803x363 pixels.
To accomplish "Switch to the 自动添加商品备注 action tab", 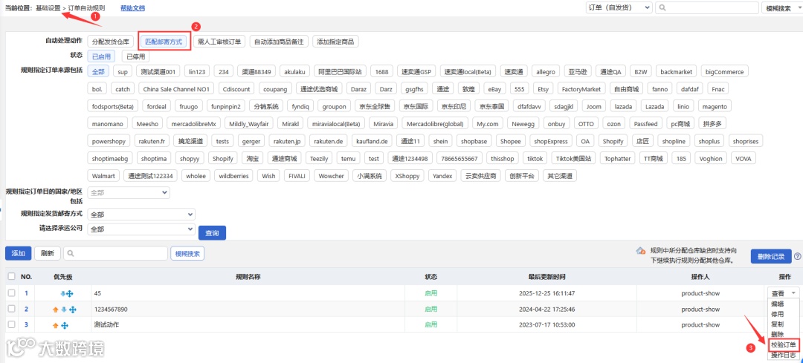I will [x=280, y=42].
